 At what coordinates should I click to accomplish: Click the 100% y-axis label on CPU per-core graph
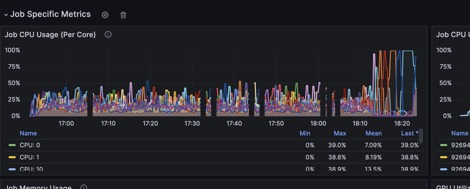(x=12, y=50)
